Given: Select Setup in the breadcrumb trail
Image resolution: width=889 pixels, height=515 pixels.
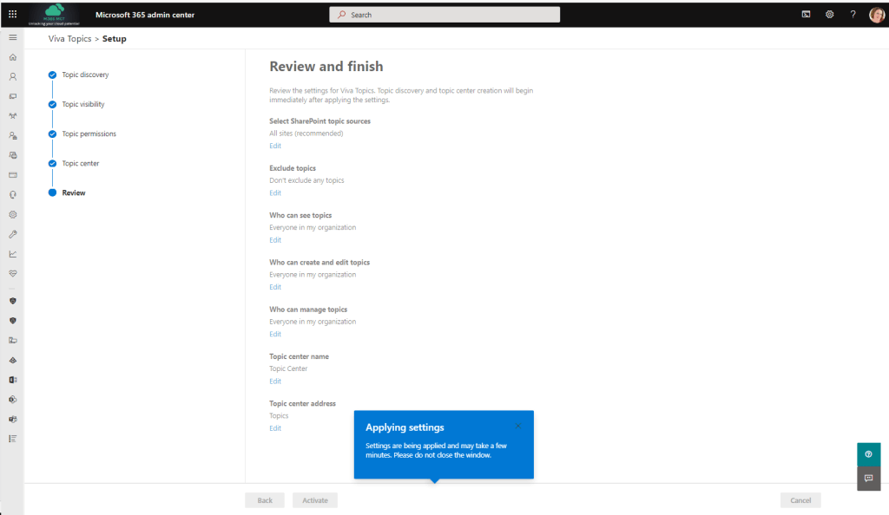Looking at the screenshot, I should (x=114, y=38).
